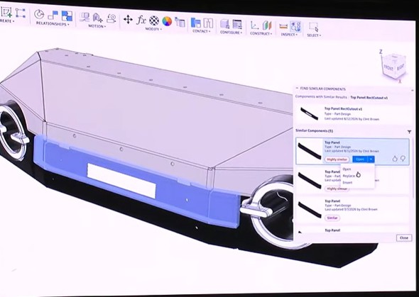This screenshot has height=297, width=419.
Task: Click the first Motion group icon
Action: pos(85,18)
